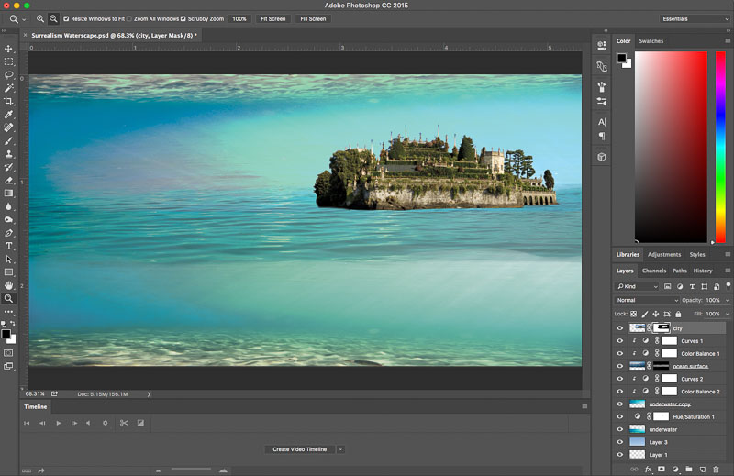Screen dimensions: 734x476
Task: Click the create new group folder icon
Action: tap(689, 469)
